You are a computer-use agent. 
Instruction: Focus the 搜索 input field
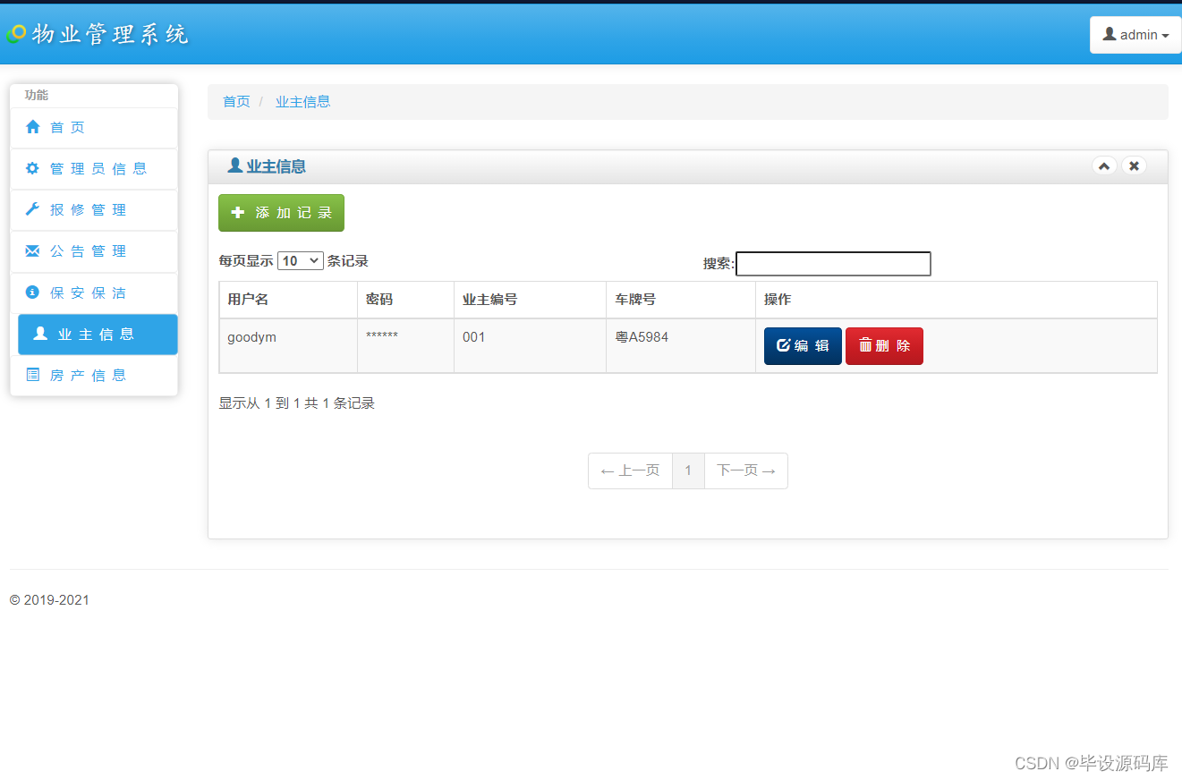pos(833,264)
